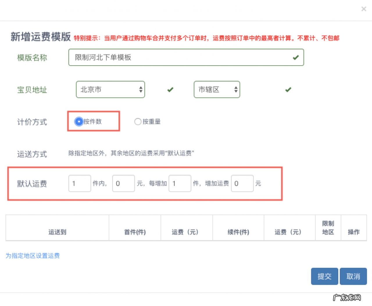Click the 首件(件) column header
This screenshot has width=372, height=306.
coord(135,232)
